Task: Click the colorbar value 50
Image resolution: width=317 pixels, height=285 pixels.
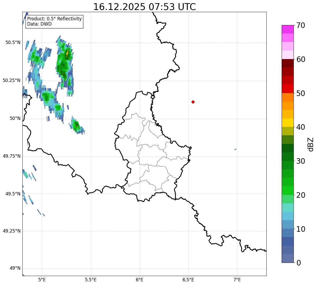Action: (x=301, y=93)
